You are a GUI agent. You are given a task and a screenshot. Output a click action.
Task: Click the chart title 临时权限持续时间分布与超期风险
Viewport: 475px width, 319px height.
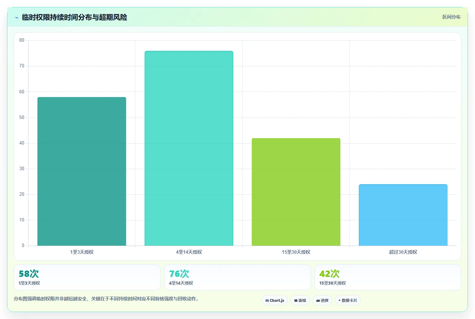[x=74, y=17]
